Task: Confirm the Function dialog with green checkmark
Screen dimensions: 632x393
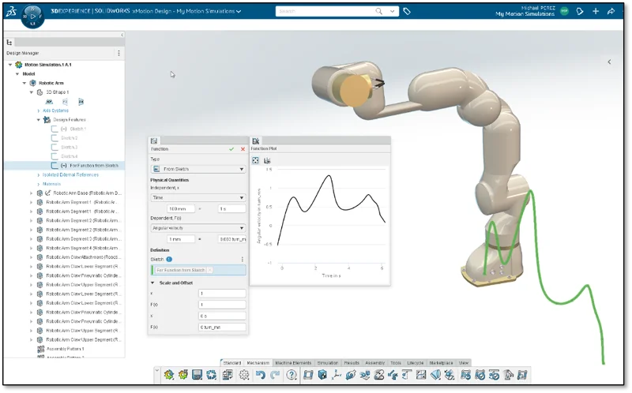Action: tap(231, 148)
